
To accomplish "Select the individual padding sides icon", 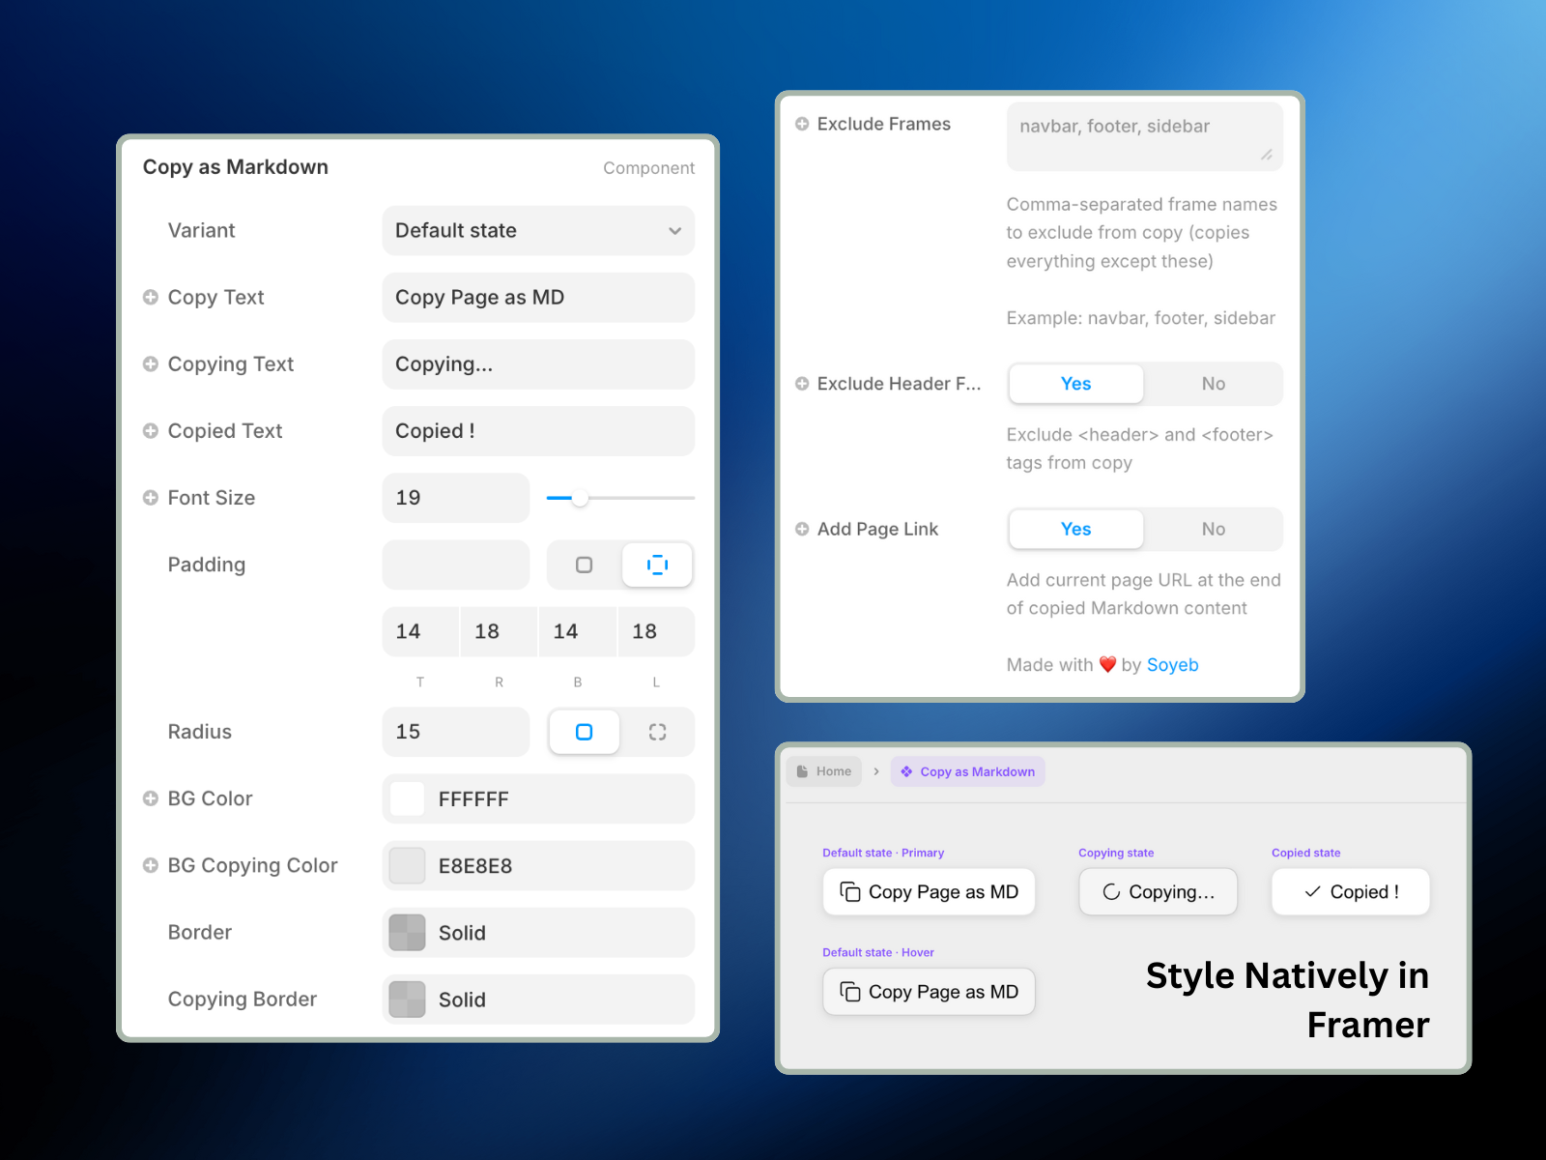I will [x=657, y=565].
